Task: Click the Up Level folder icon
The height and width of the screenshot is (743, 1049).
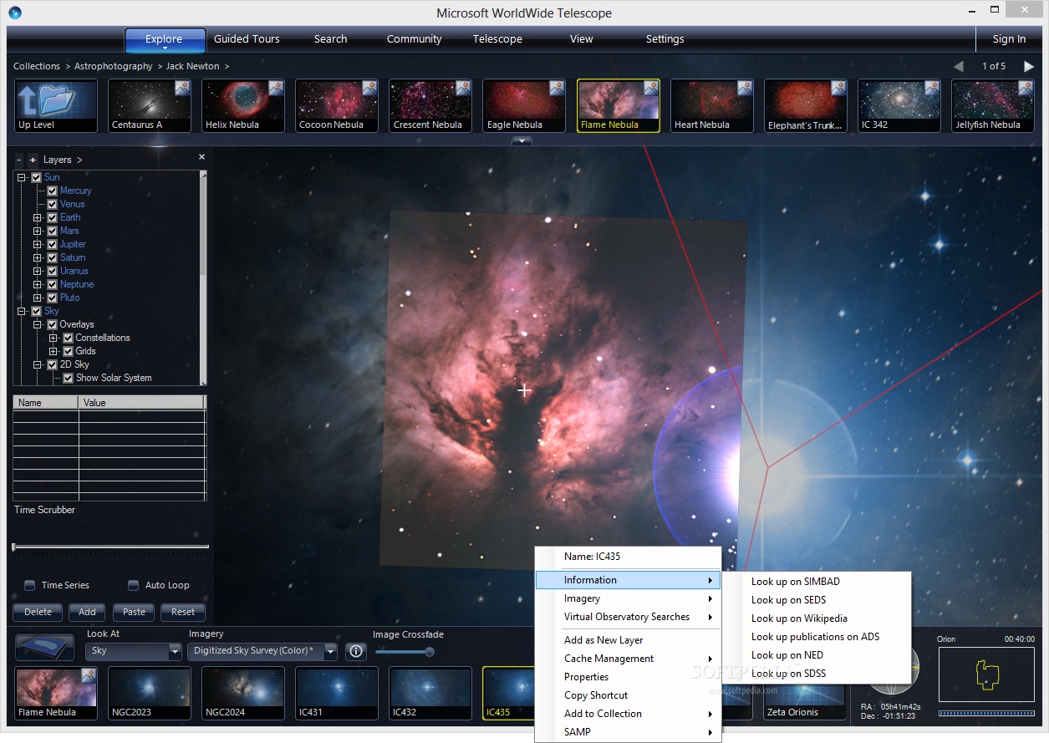Action: click(x=56, y=106)
